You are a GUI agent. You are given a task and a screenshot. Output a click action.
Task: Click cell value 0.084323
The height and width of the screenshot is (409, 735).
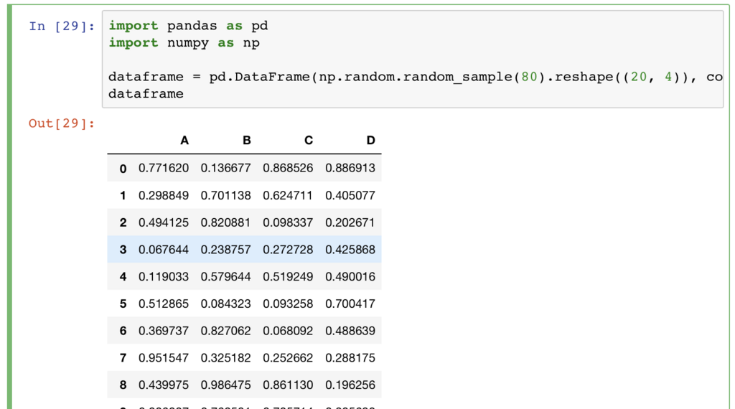[x=226, y=304]
